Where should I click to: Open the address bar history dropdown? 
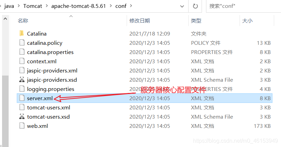point(182,6)
